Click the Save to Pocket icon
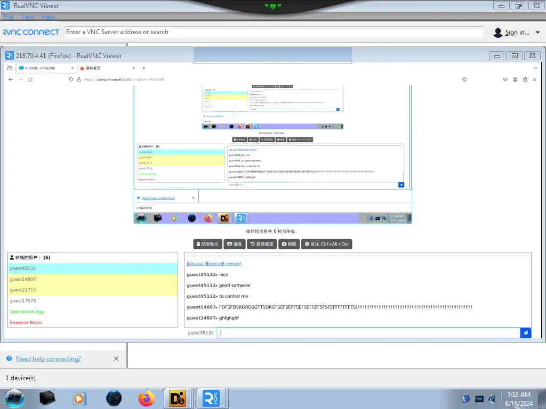The width and height of the screenshot is (546, 409). [x=505, y=79]
